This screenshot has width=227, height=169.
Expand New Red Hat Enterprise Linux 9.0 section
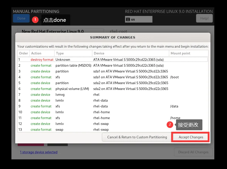tap(61, 31)
